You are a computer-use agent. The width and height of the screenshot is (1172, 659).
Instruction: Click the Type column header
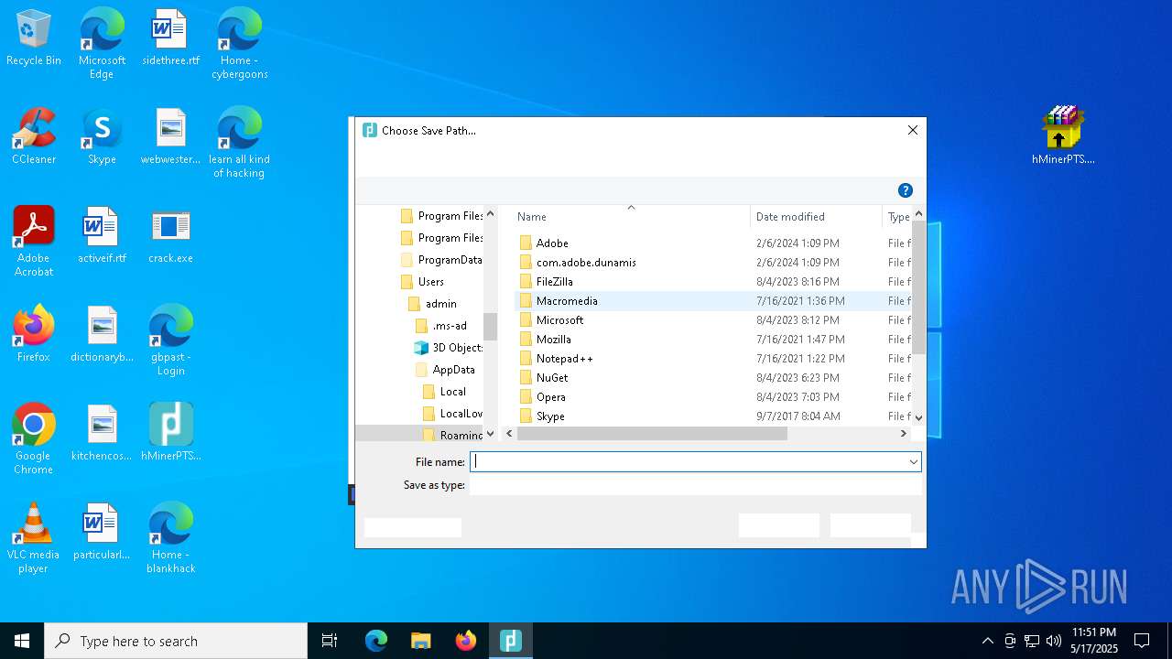[899, 217]
